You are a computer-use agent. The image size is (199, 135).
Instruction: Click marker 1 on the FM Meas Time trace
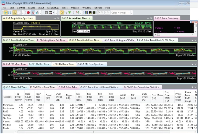[x=14, y=72]
